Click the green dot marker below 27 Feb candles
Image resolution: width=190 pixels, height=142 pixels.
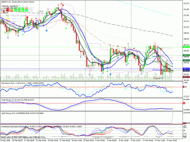tap(66, 28)
